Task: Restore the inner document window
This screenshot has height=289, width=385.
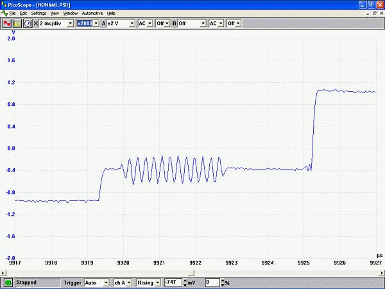Action: point(375,13)
